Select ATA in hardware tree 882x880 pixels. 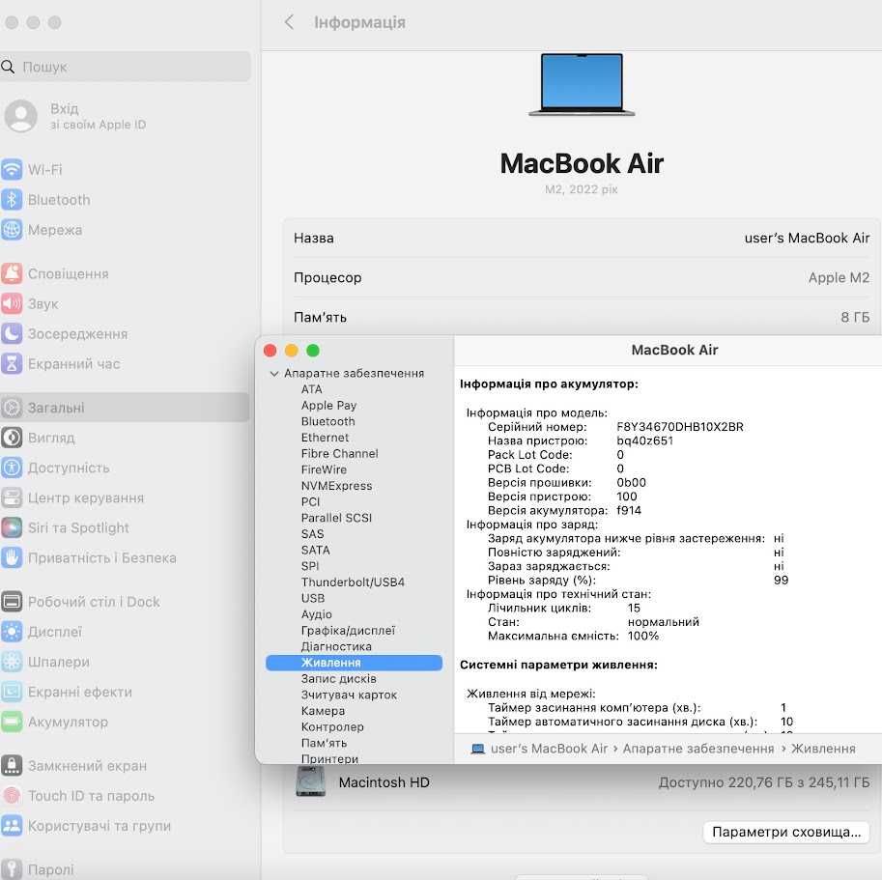point(311,389)
